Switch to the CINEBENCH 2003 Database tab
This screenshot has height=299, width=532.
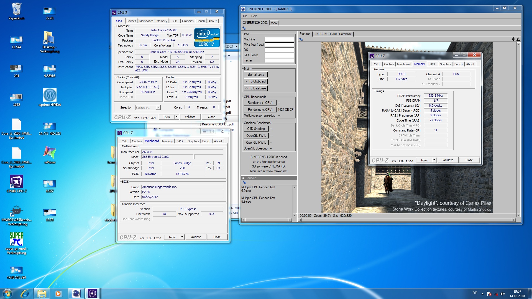click(x=332, y=34)
